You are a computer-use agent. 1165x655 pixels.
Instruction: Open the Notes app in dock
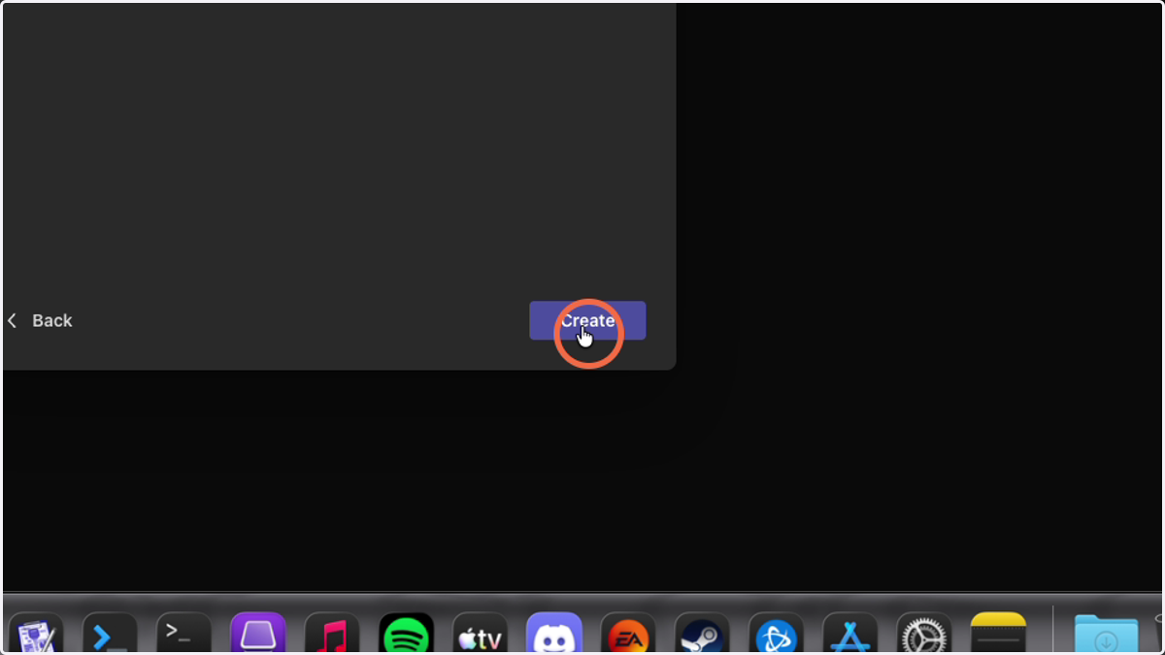coord(998,634)
